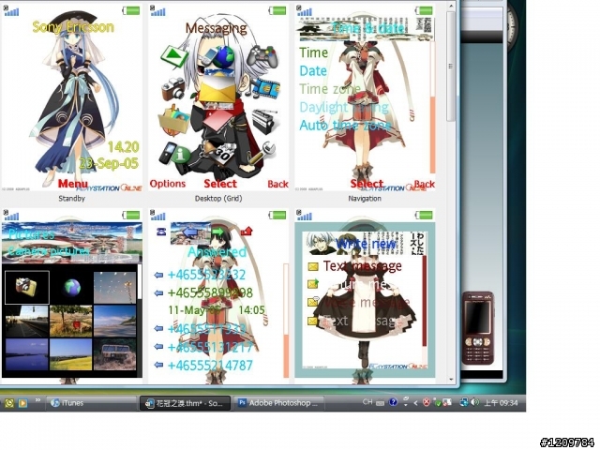Click the green right arrow calls tab
600x450 pixels.
click(218, 232)
